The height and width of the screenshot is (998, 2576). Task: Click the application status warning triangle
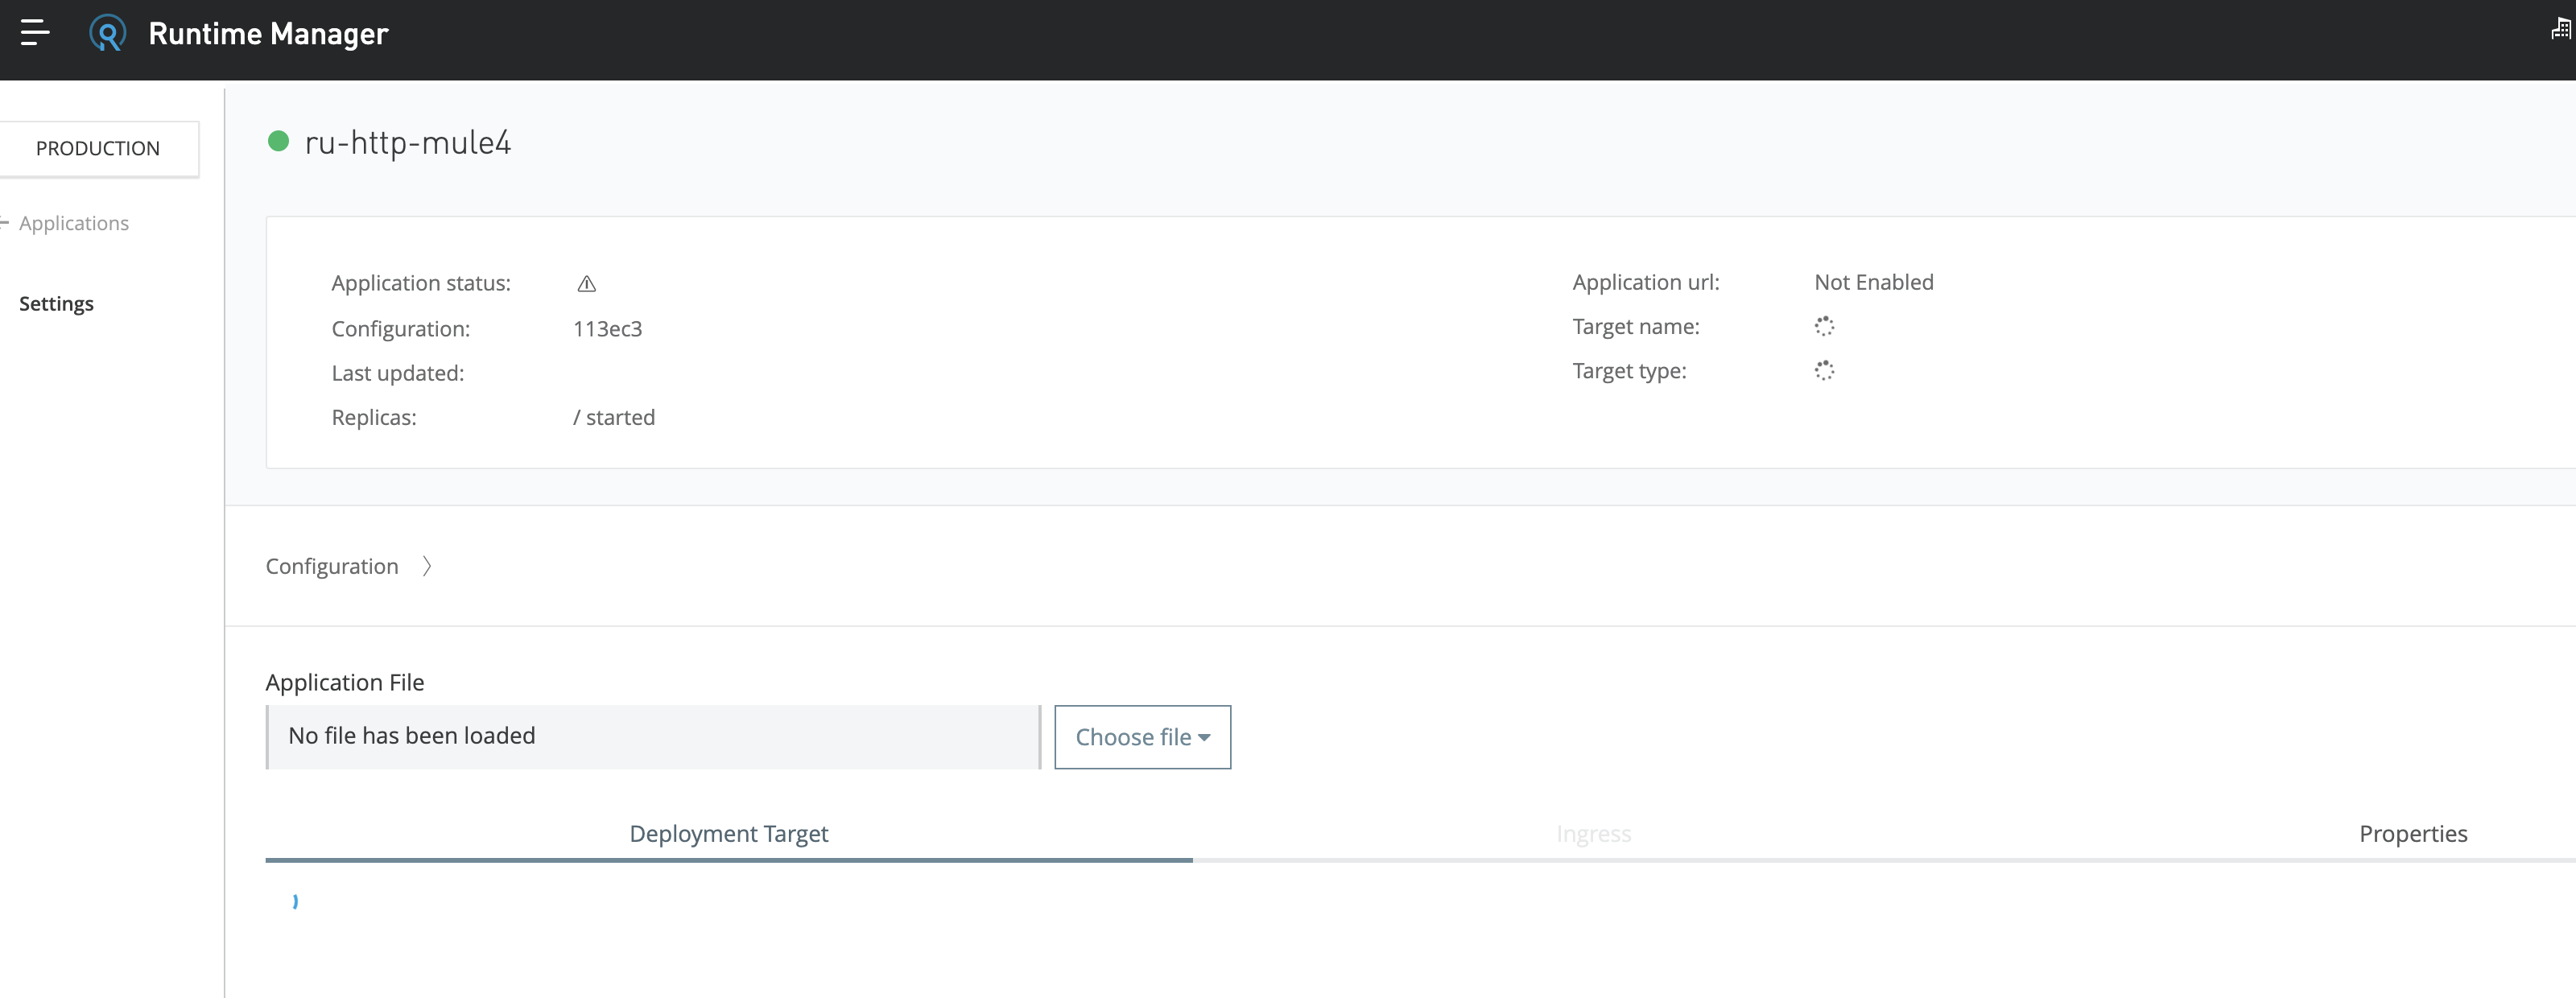(587, 284)
